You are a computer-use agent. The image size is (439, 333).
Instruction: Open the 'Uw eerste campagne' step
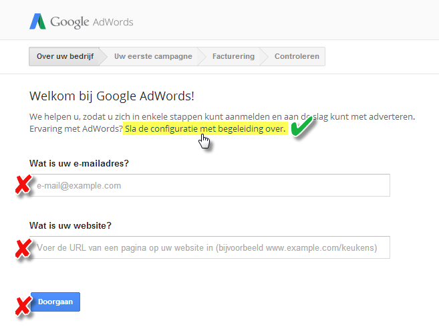[153, 56]
